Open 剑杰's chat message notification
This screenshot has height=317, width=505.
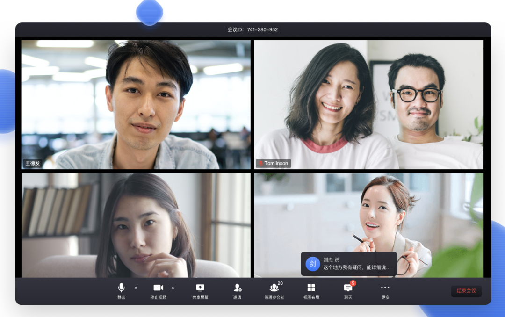349,264
